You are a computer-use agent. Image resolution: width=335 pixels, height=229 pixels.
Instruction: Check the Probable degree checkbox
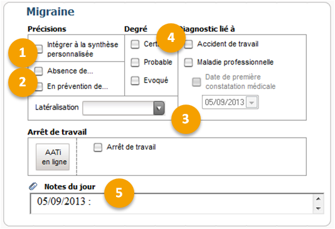click(x=135, y=63)
